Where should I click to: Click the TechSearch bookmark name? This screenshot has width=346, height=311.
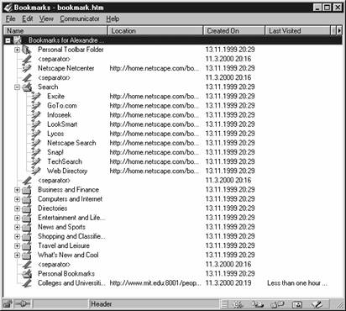pyautogui.click(x=65, y=161)
